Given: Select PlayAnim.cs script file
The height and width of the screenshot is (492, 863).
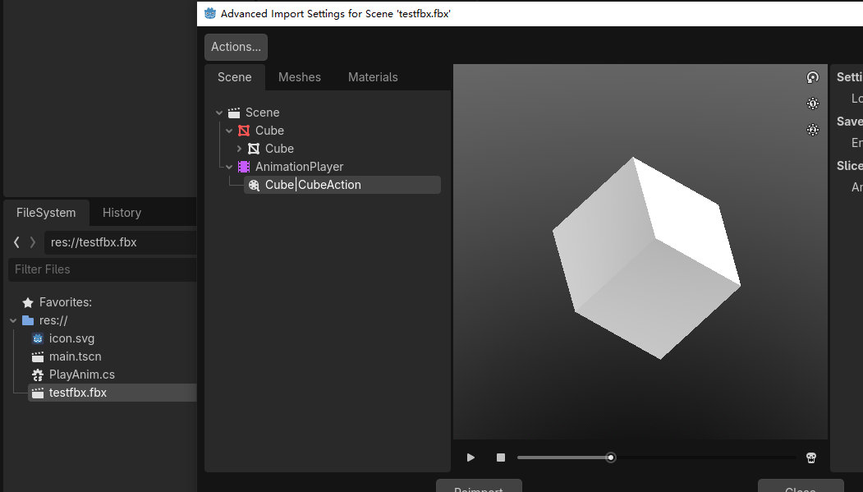Looking at the screenshot, I should coord(82,375).
